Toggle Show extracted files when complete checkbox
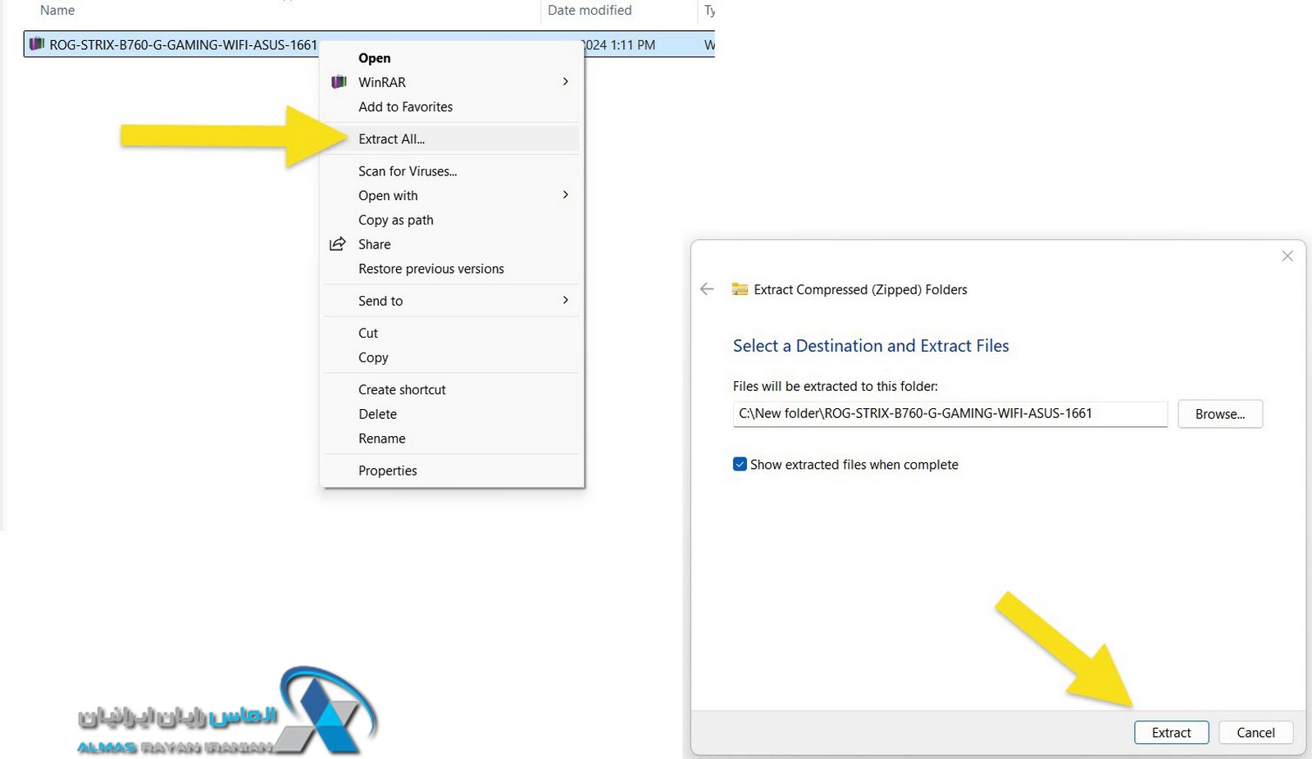The width and height of the screenshot is (1312, 759). tap(740, 465)
